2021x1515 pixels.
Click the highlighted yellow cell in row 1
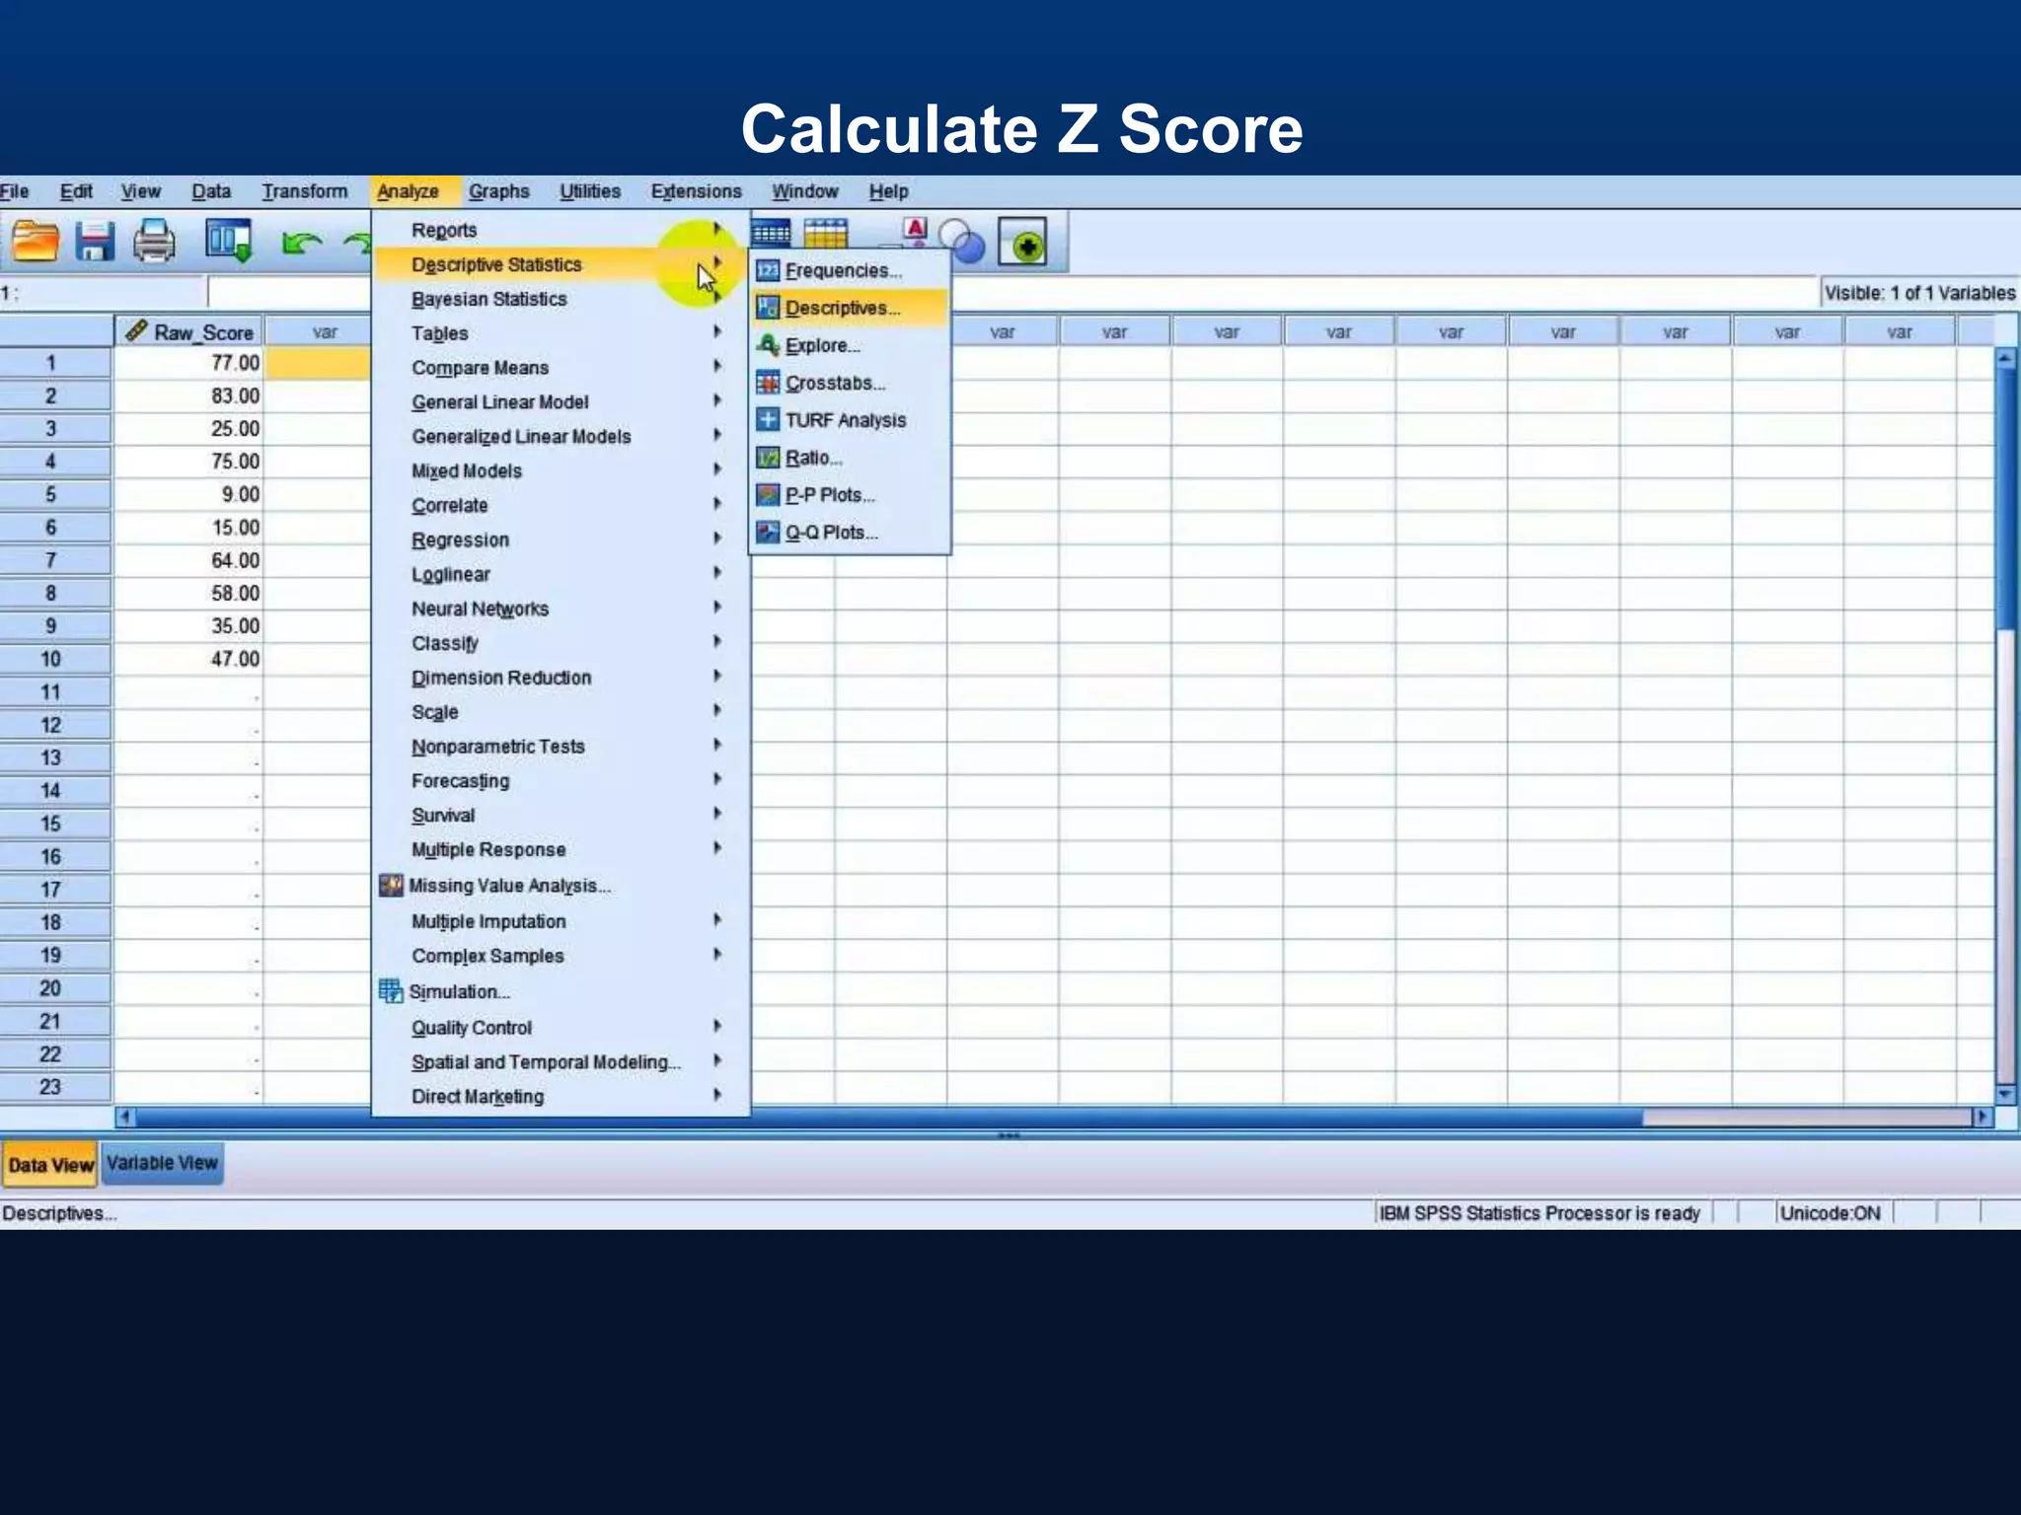pyautogui.click(x=317, y=363)
